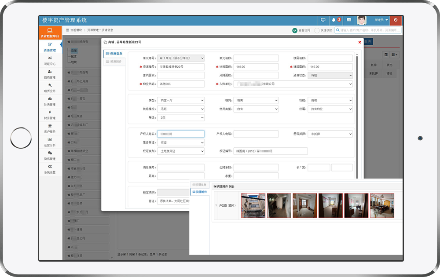Screen dimensions: 440x277
Task: Click the 产权人电话 input field
Action: coord(256,134)
